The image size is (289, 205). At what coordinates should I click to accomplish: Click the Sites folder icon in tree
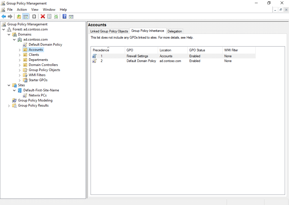click(x=14, y=85)
